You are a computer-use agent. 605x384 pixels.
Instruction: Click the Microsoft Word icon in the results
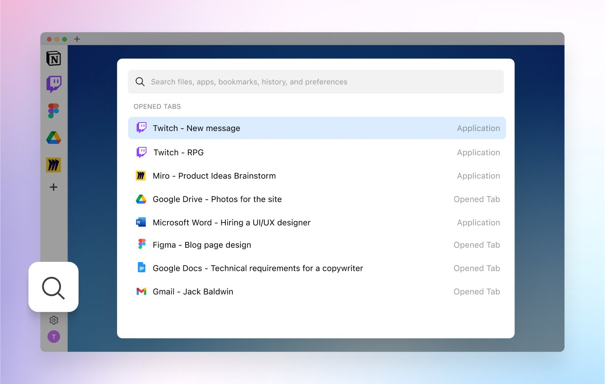click(141, 222)
